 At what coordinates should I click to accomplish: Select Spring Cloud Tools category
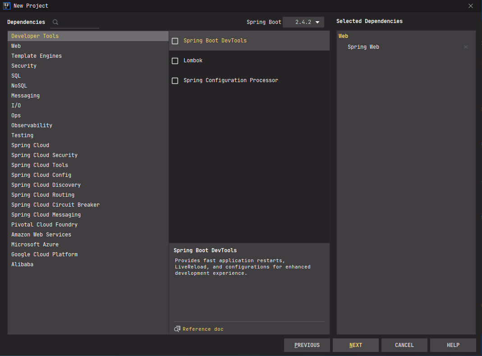(88, 165)
